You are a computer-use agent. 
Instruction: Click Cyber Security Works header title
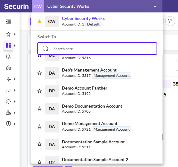tap(68, 6)
